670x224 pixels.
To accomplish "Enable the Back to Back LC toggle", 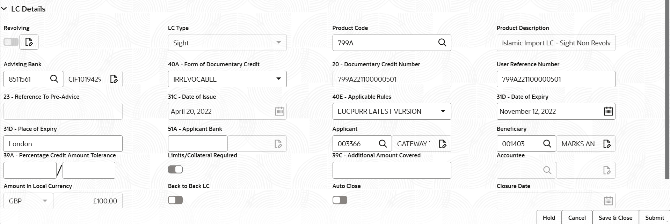I will click(175, 200).
